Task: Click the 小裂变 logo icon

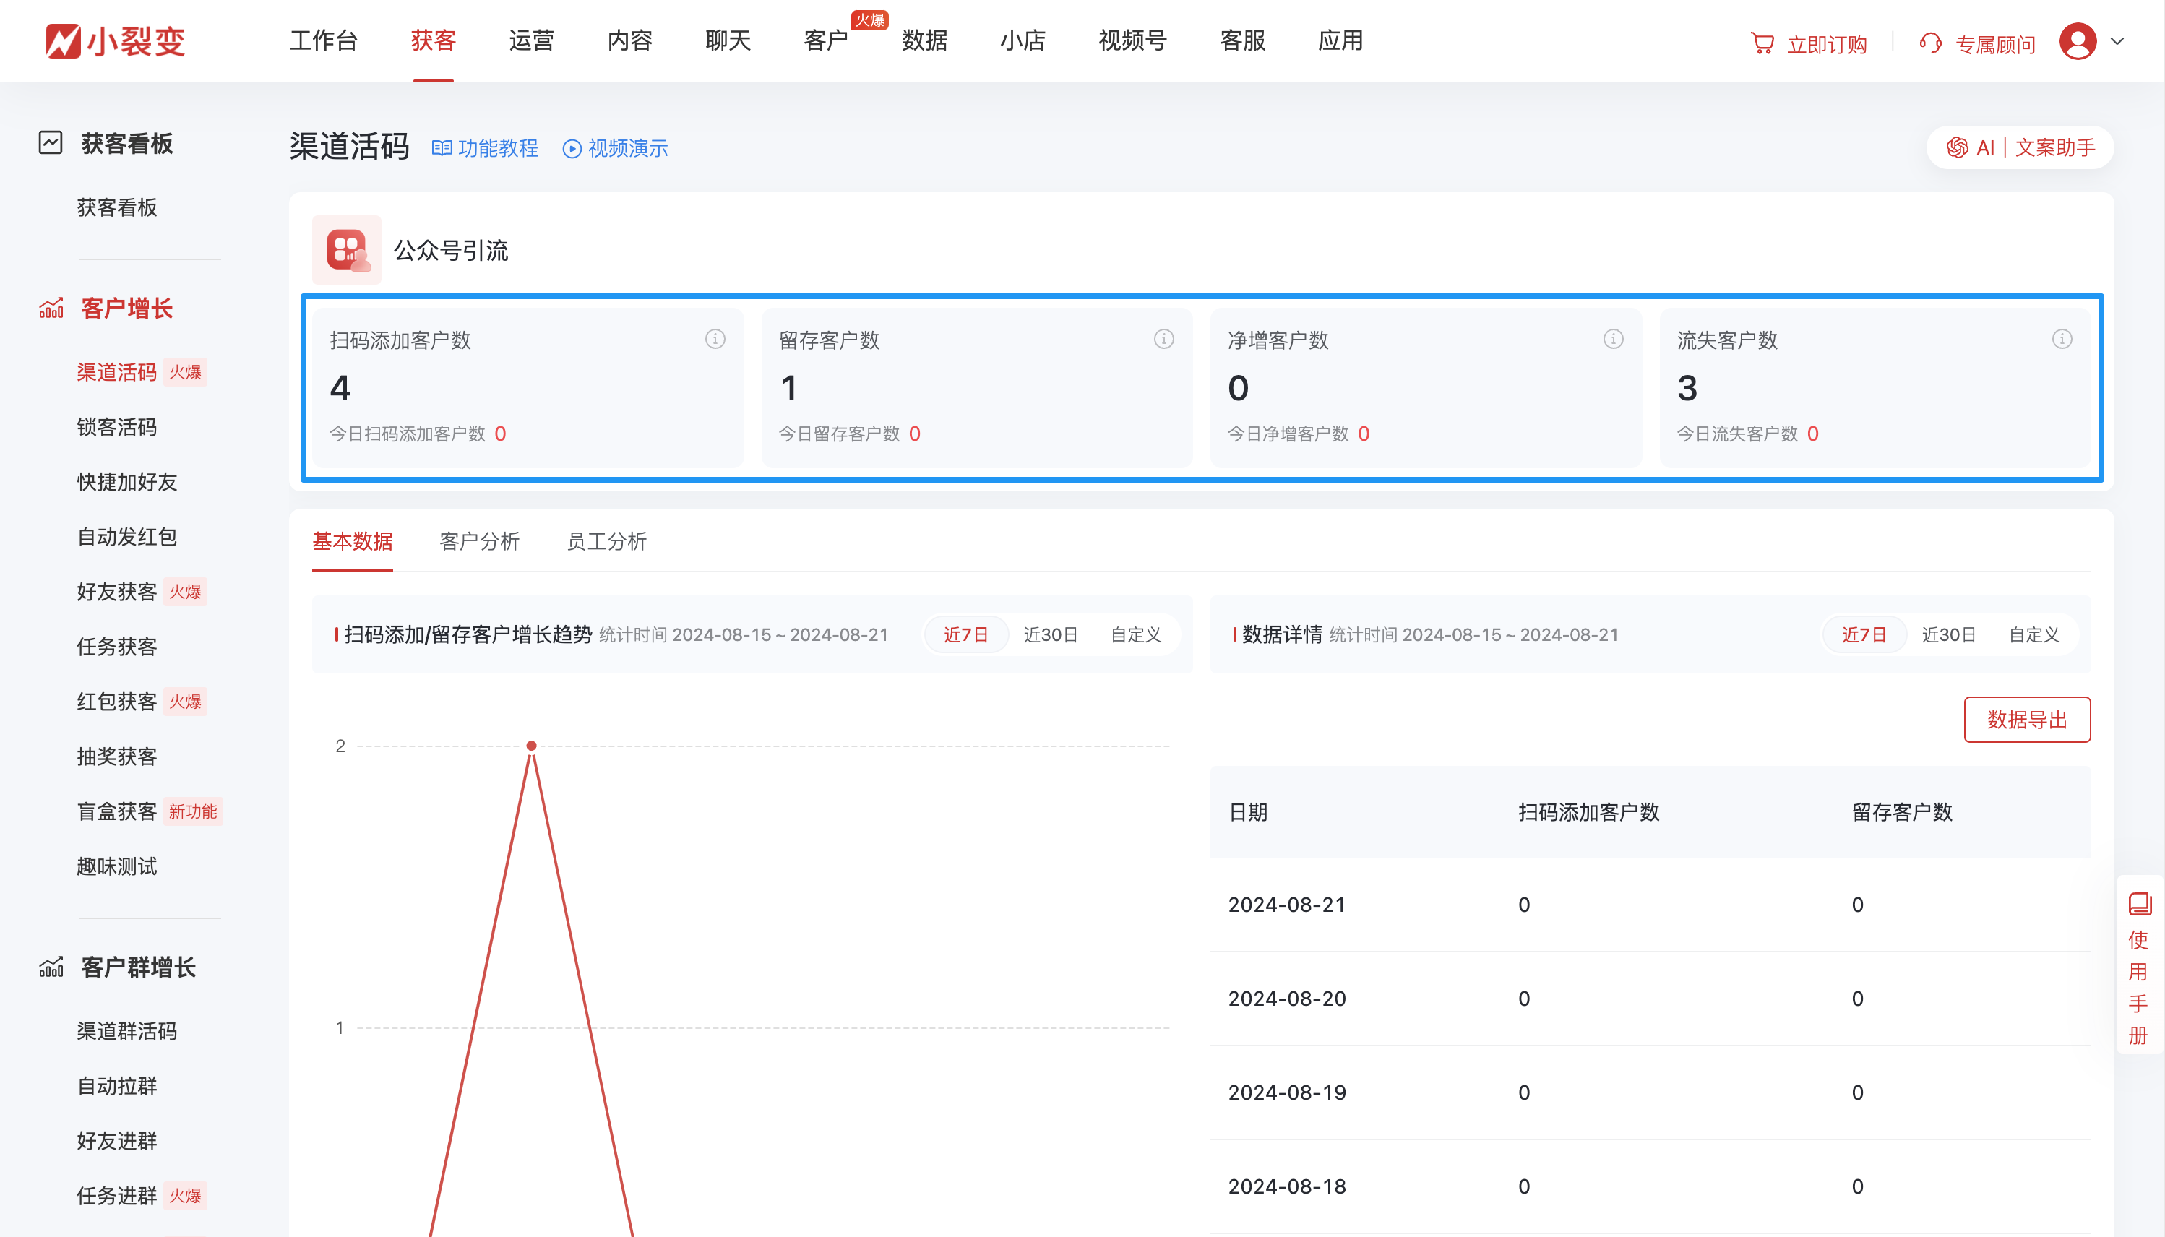Action: (x=64, y=40)
